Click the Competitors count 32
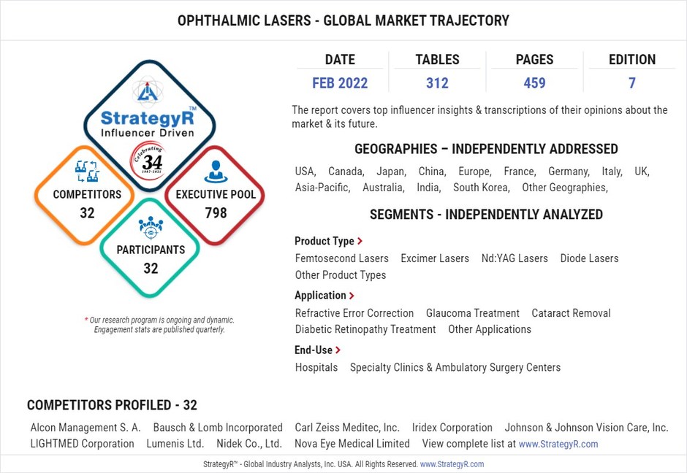Screen dimensions: 687x473 coord(87,213)
